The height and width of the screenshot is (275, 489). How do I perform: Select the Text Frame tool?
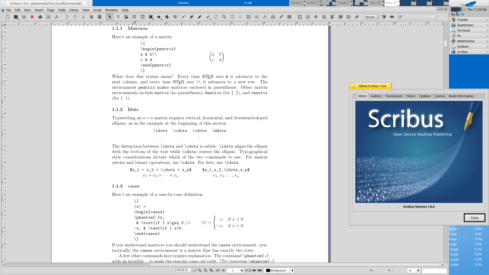coord(118,17)
